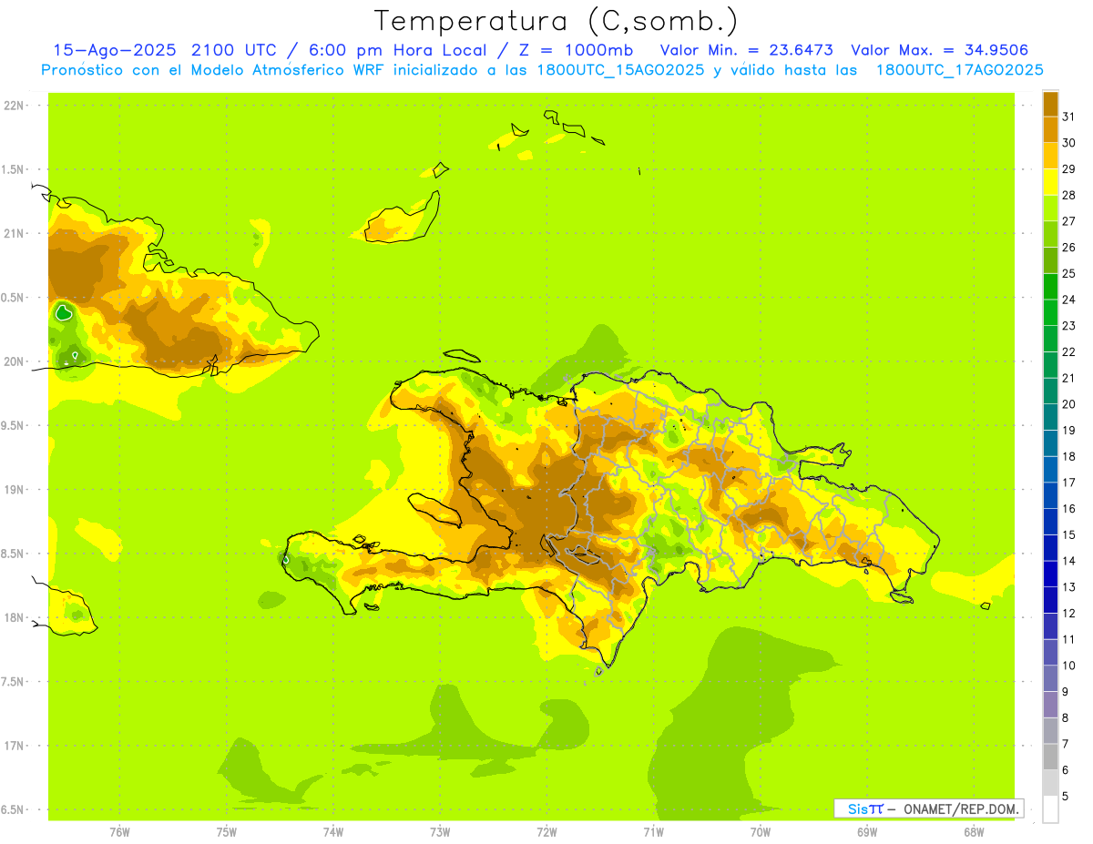This screenshot has height=844, width=1093.
Task: Click the "ONAMET/REP.DOM." credit label
Action: tap(961, 808)
